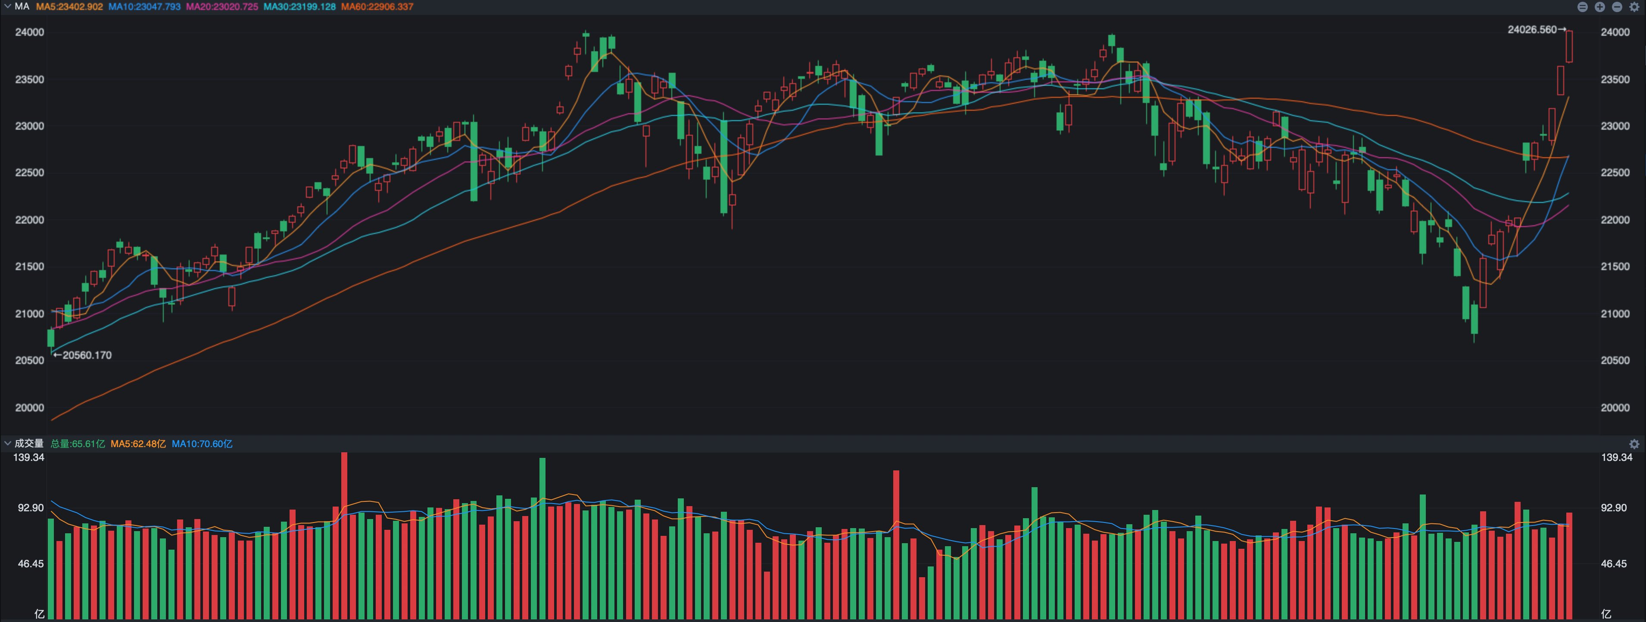Select the MA5:23402.902 legend label
Image resolution: width=1646 pixels, height=622 pixels.
point(69,6)
